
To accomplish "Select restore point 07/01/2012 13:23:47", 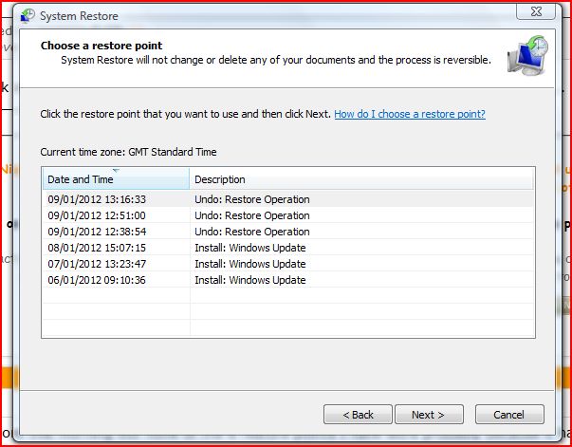I will click(97, 264).
